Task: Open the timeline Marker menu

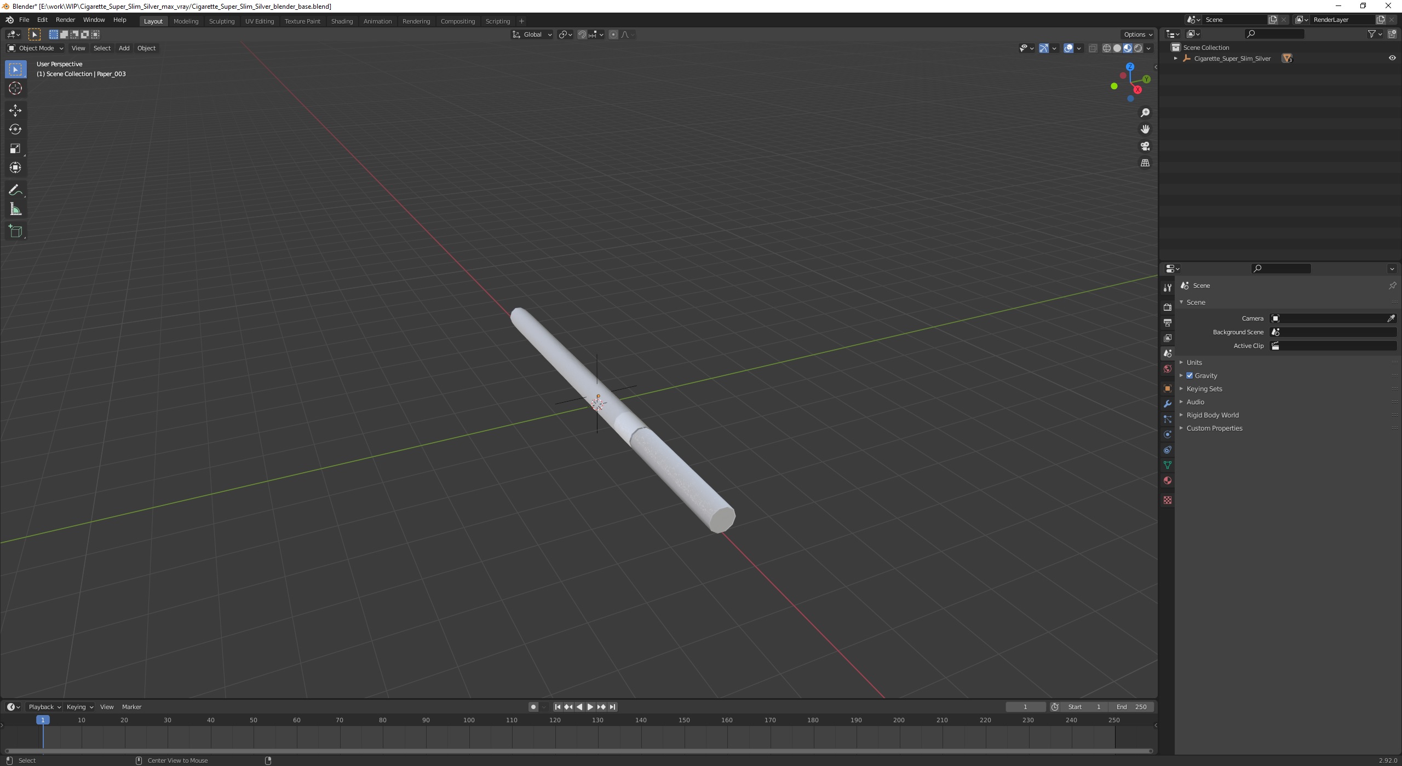Action: pyautogui.click(x=131, y=707)
